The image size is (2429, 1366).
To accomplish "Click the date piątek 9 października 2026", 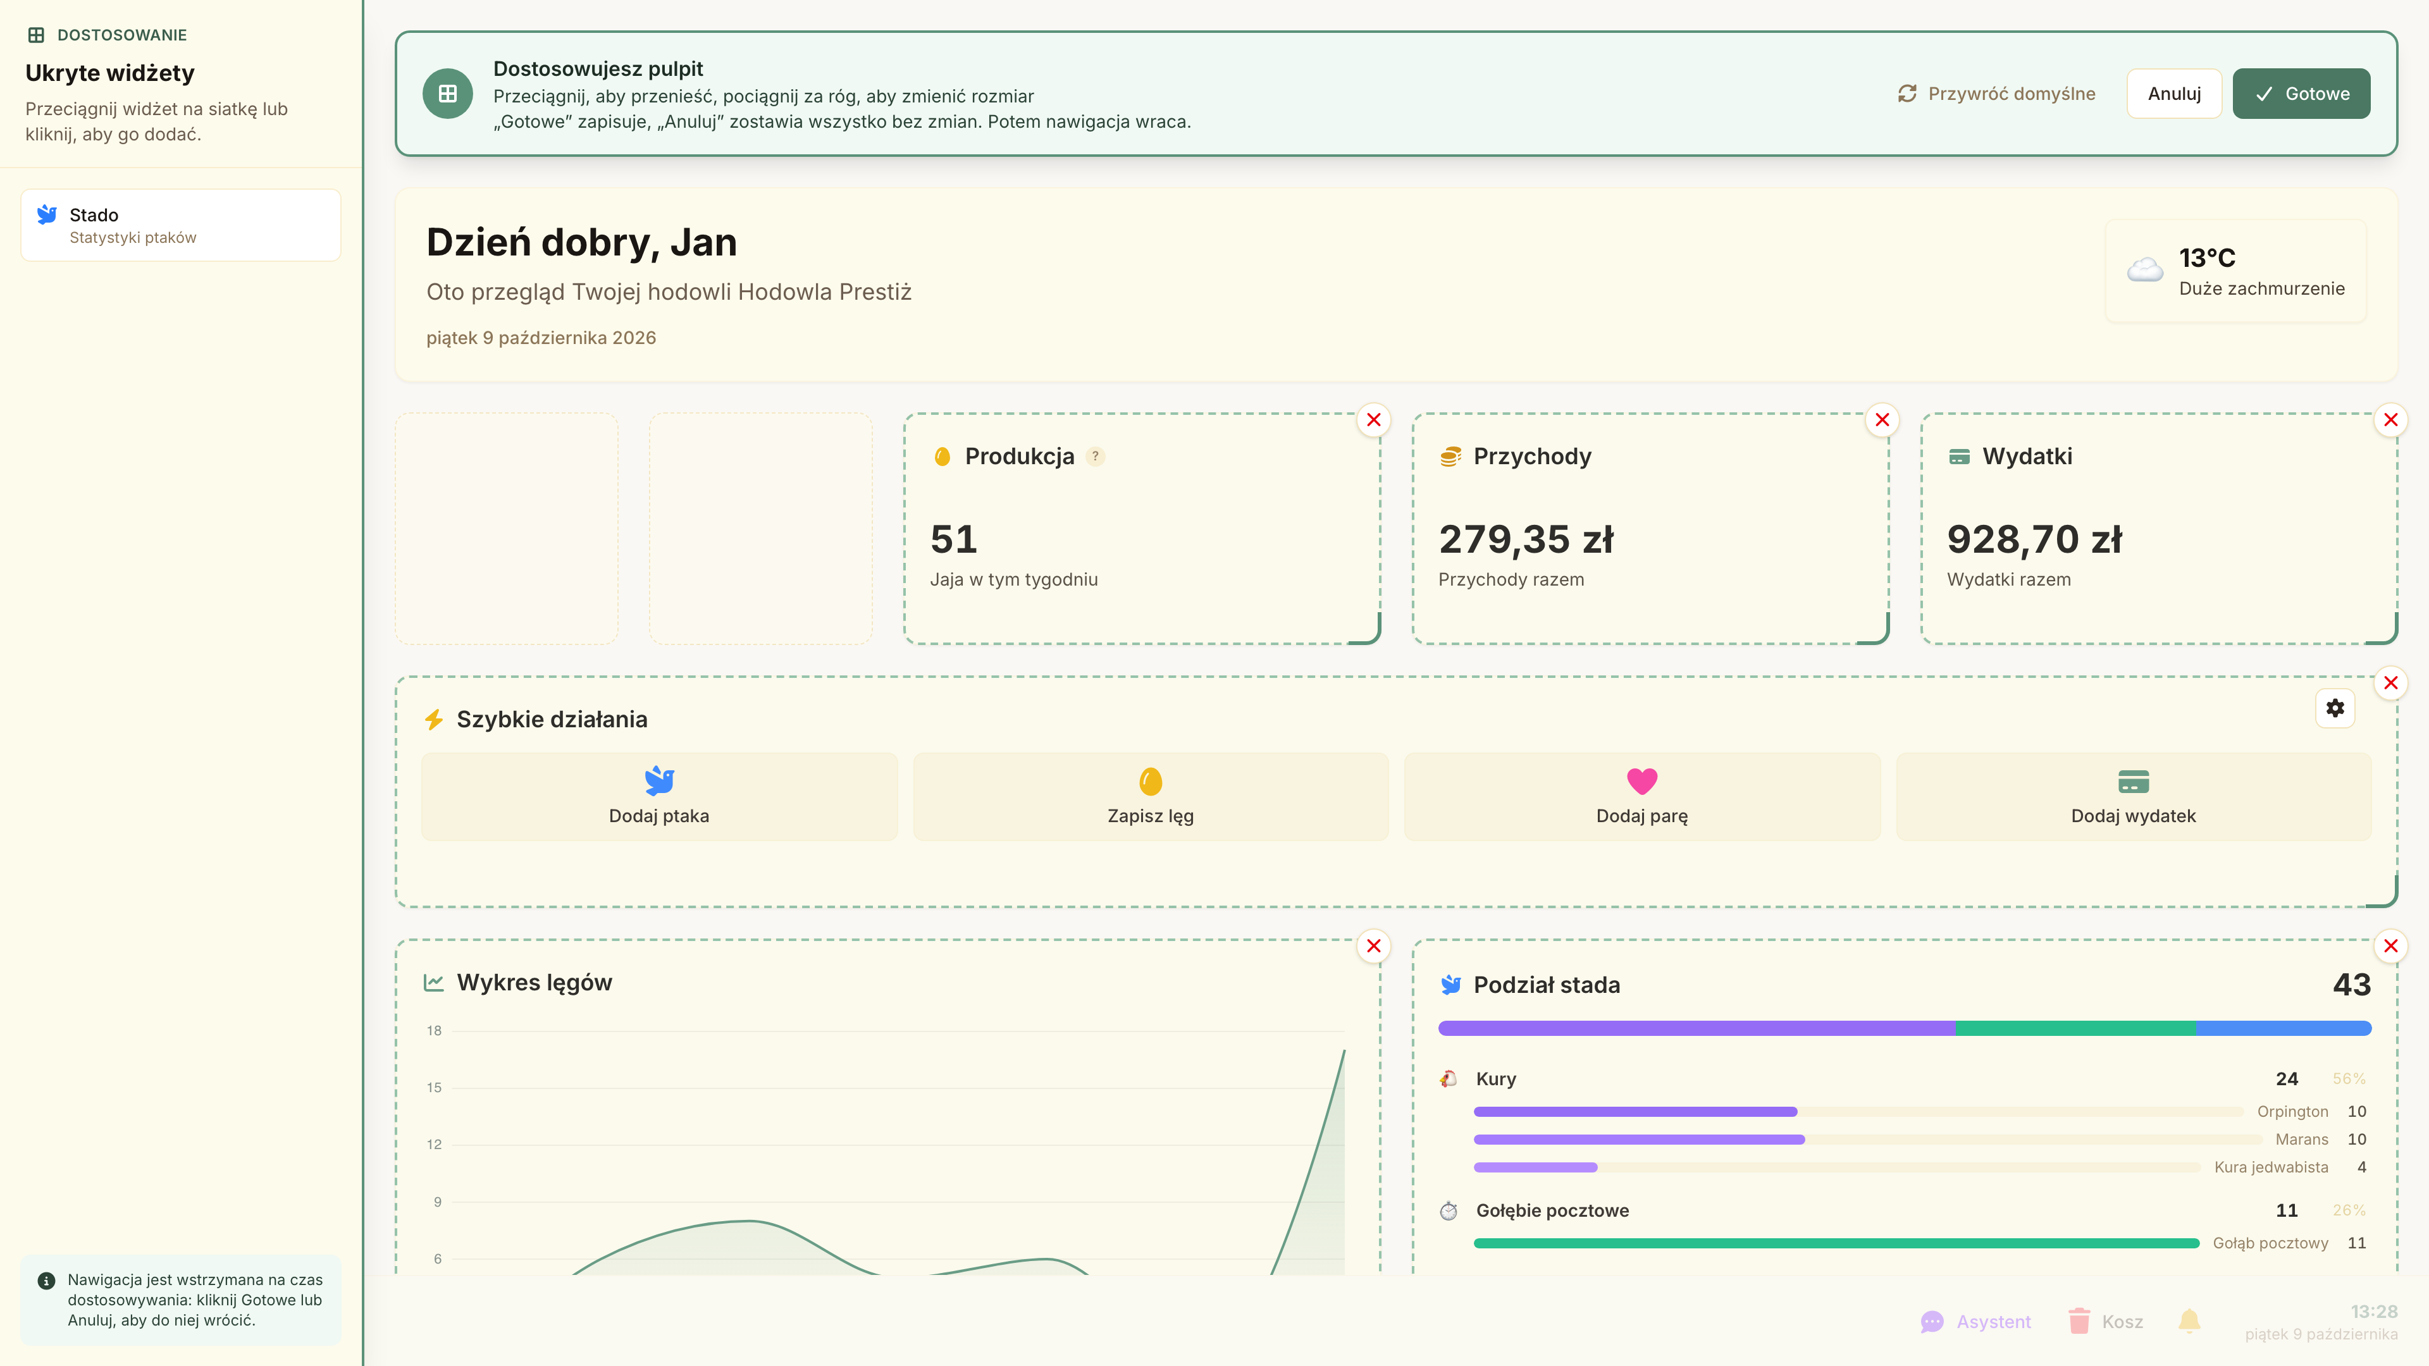I will [541, 338].
